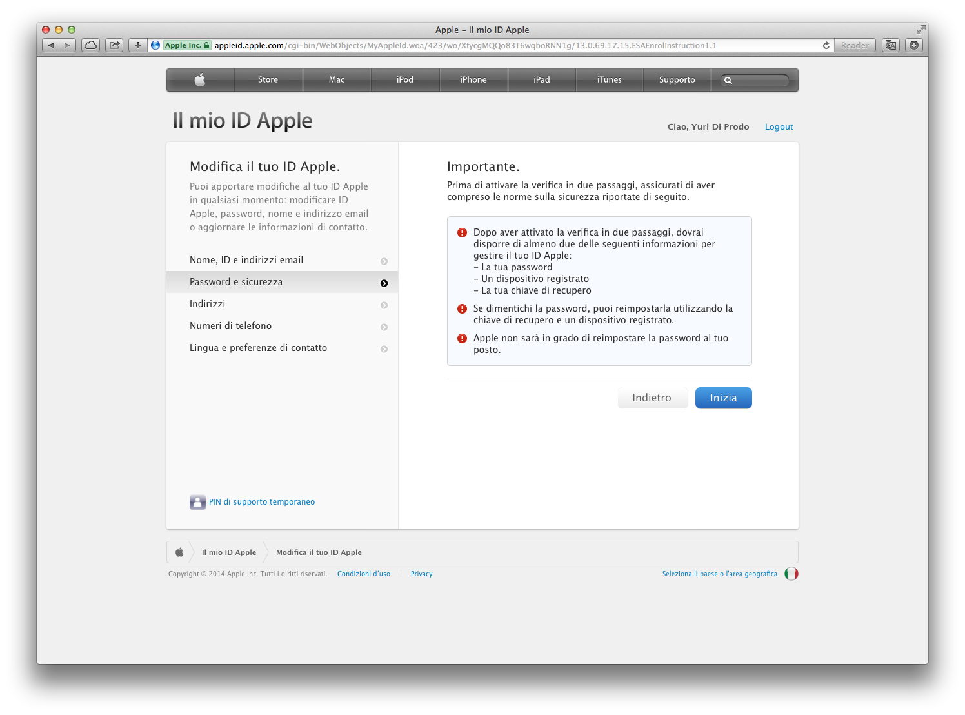Click the Importante heading text
This screenshot has width=965, height=715.
click(483, 166)
